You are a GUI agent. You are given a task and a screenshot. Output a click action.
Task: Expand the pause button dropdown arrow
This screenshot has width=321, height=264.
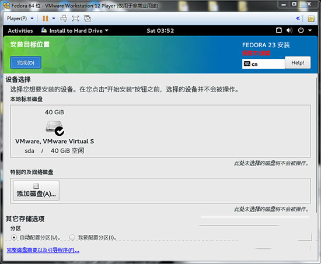coord(54,19)
